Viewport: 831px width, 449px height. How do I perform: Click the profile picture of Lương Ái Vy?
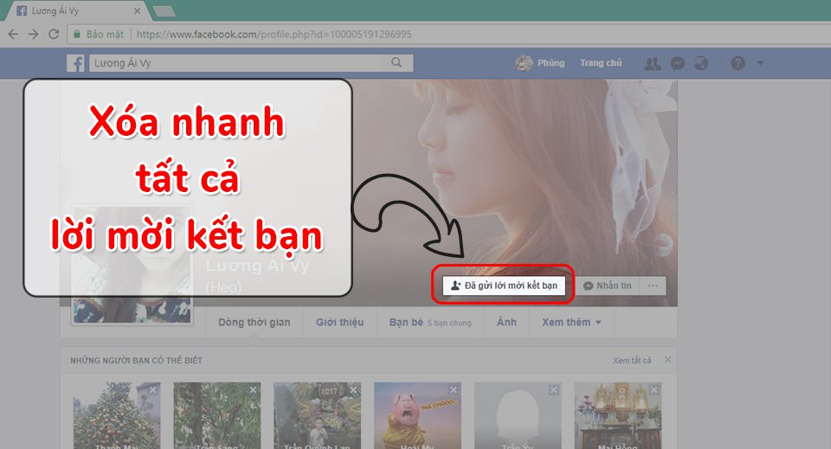pos(132,265)
